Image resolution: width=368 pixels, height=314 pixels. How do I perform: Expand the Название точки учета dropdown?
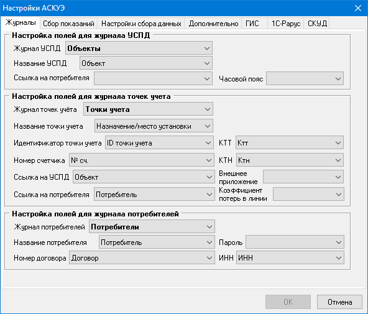tap(154, 126)
